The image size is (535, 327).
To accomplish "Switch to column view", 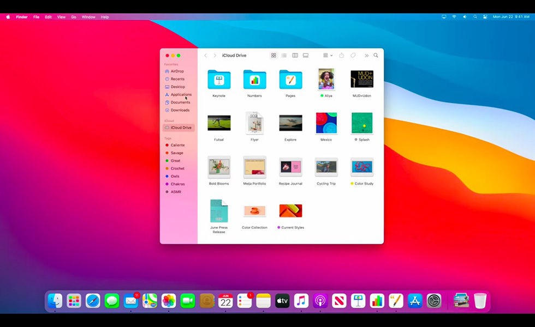I will (295, 56).
